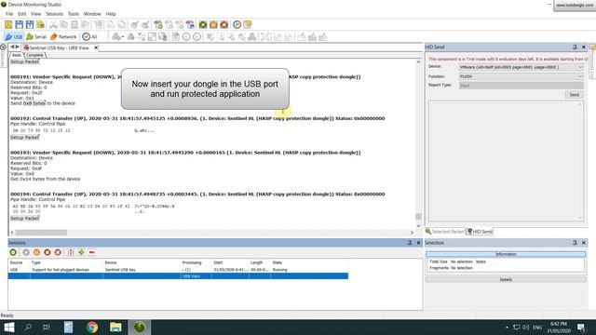Click the down arrow of the URB View scrollbar
Viewport: 596px width, 335px height.
[x=418, y=225]
